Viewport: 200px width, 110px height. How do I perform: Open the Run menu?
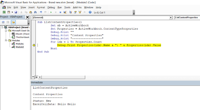pyautogui.click(x=59, y=7)
